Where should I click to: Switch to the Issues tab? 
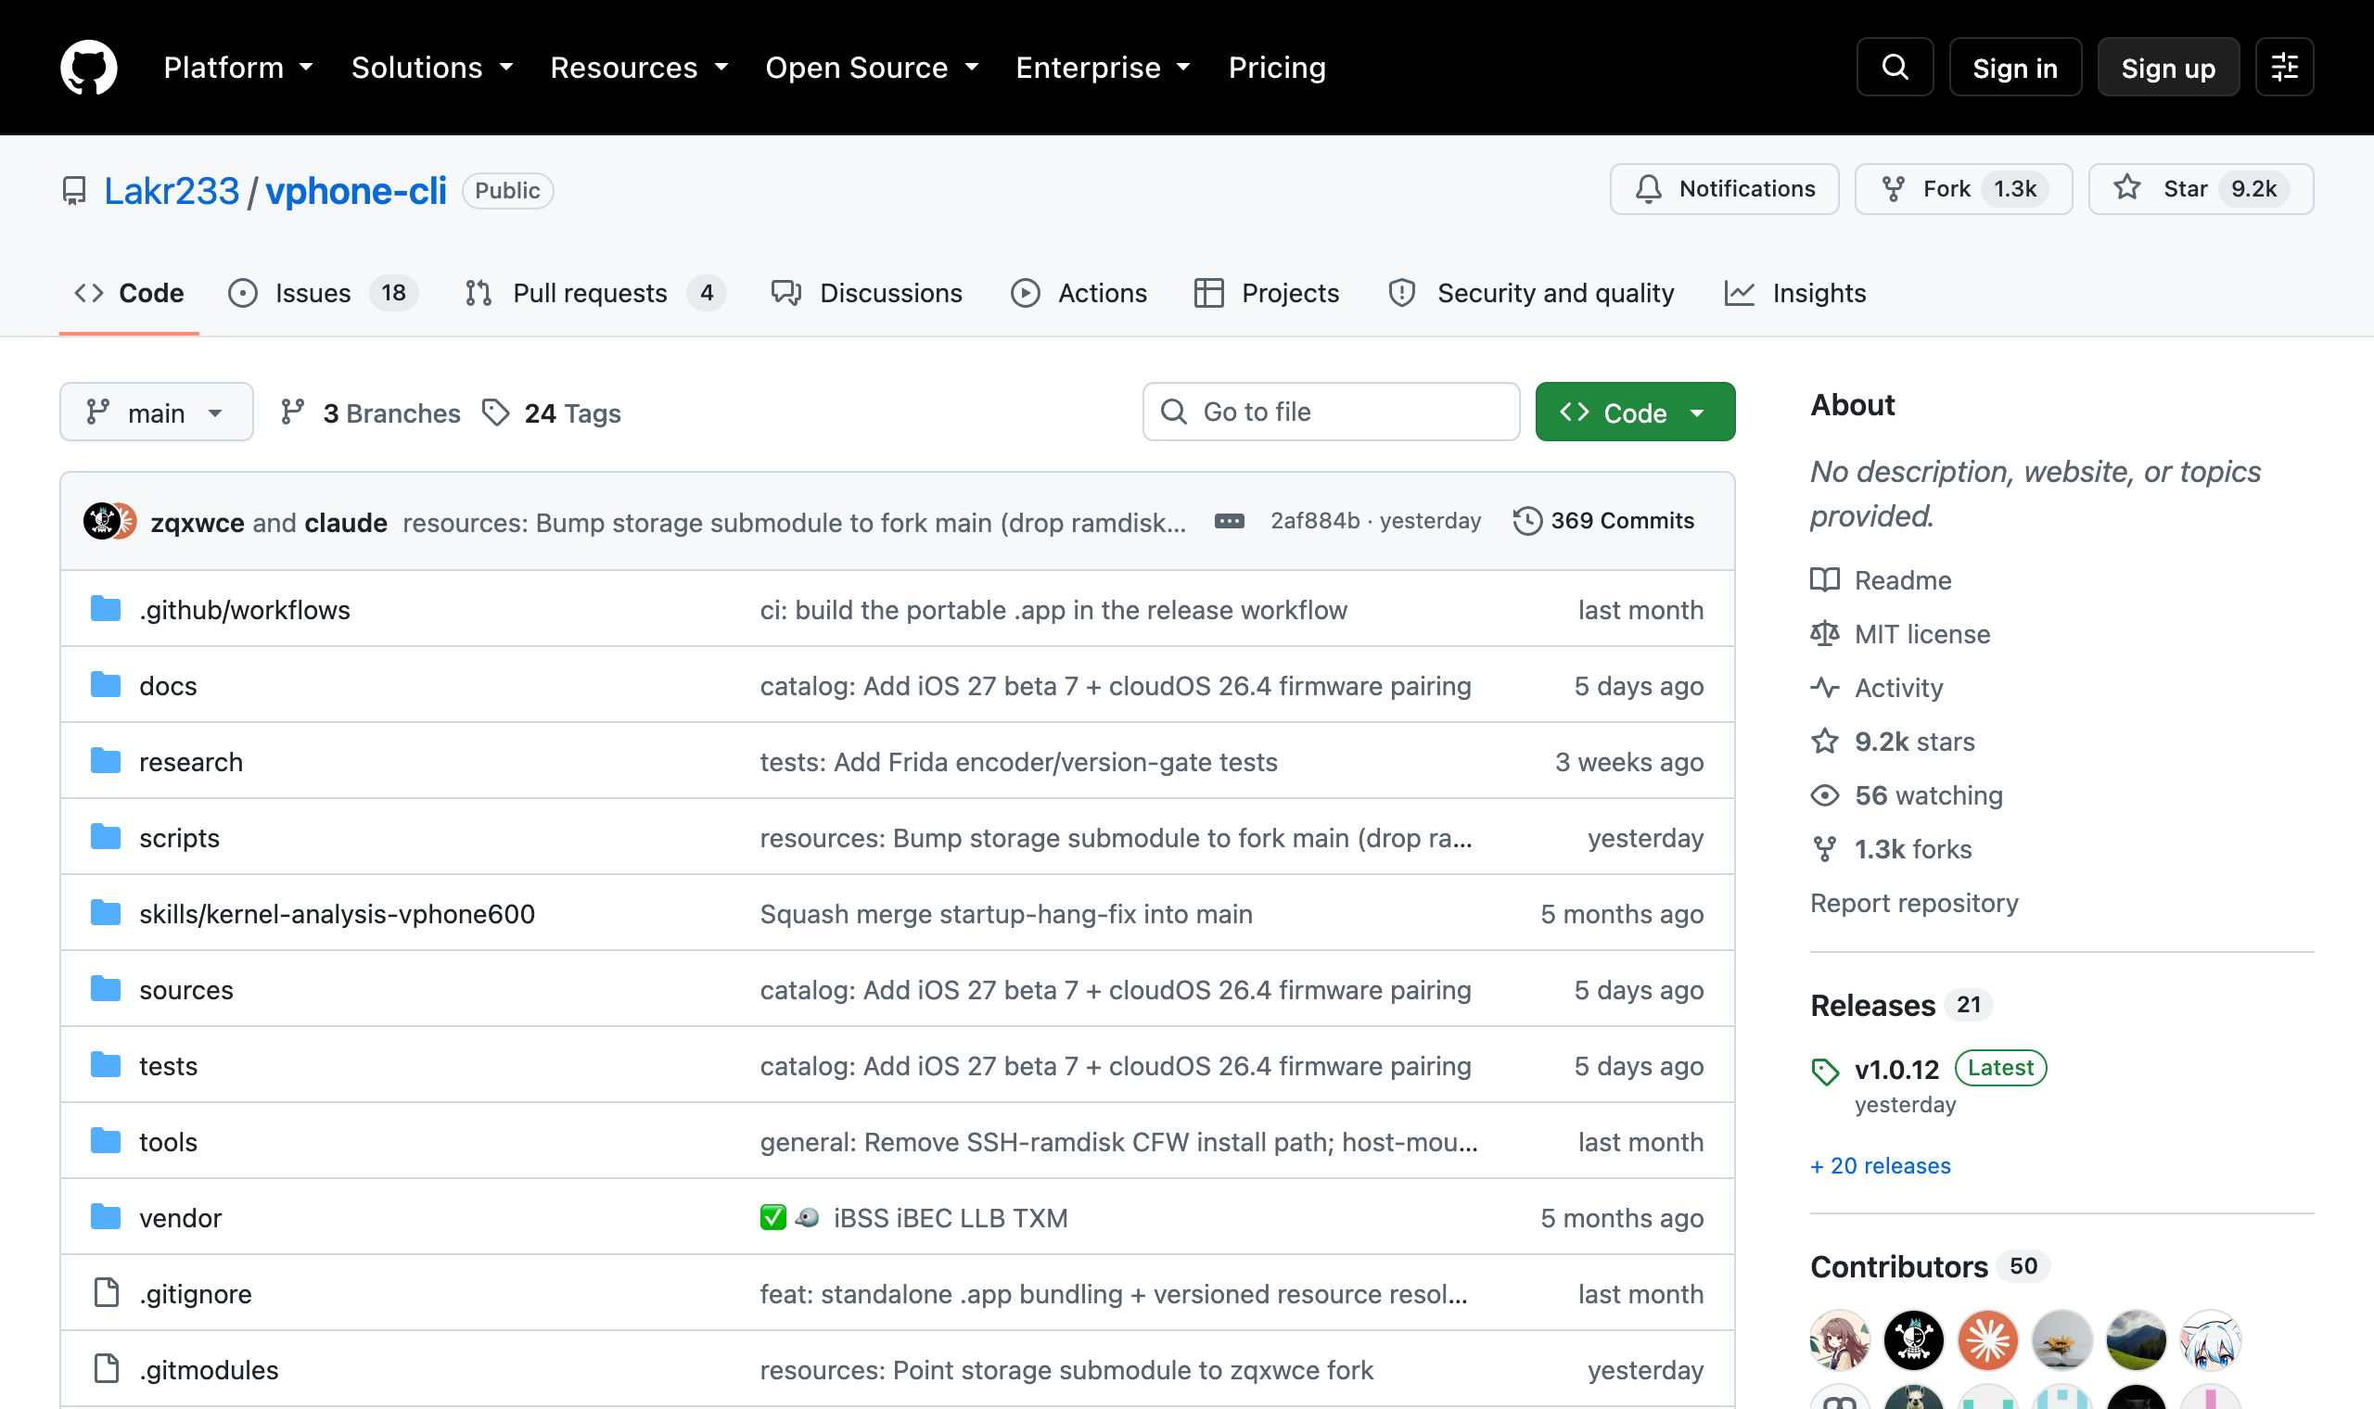click(323, 293)
